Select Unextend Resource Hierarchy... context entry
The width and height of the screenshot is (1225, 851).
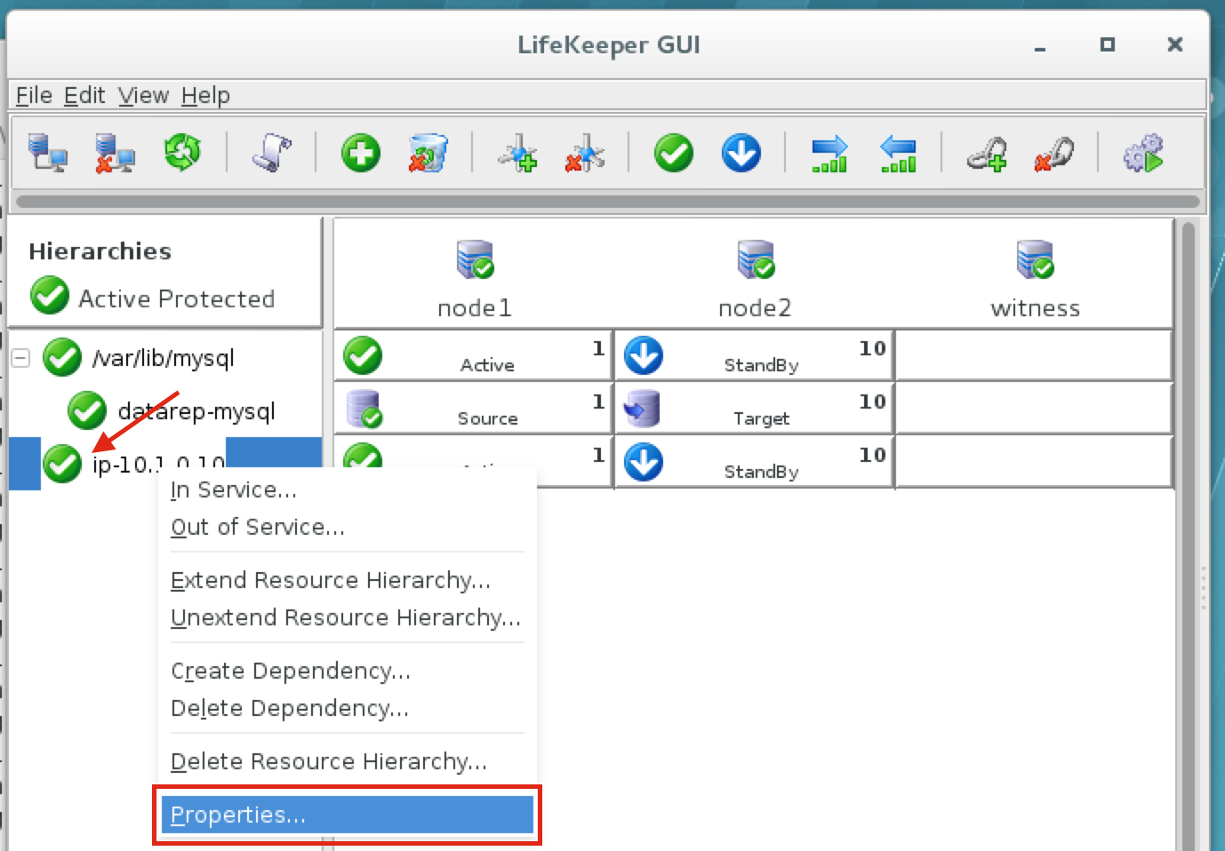(x=347, y=618)
